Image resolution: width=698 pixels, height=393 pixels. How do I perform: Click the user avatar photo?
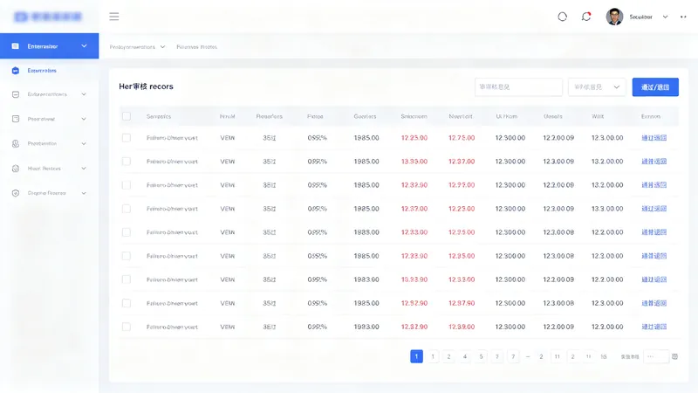[614, 17]
